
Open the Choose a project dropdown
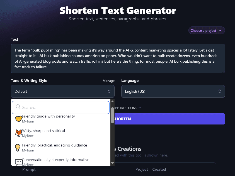tap(206, 30)
